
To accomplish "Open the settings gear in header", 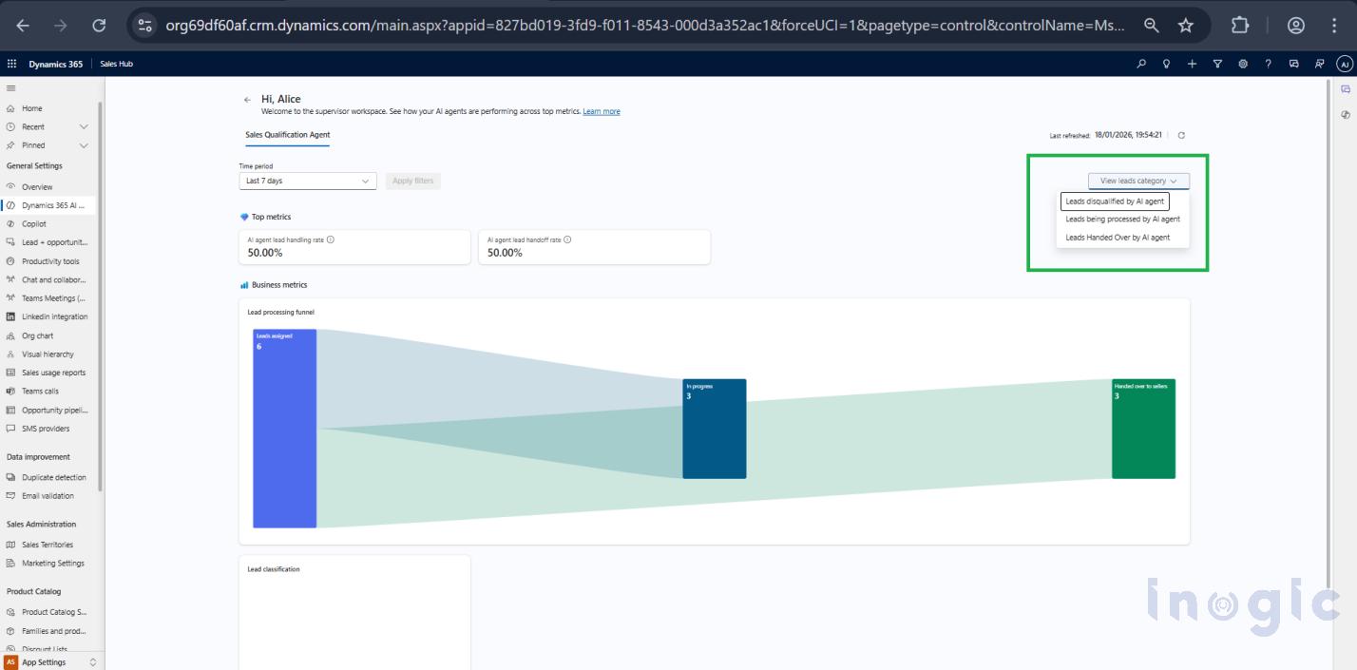I will point(1243,64).
